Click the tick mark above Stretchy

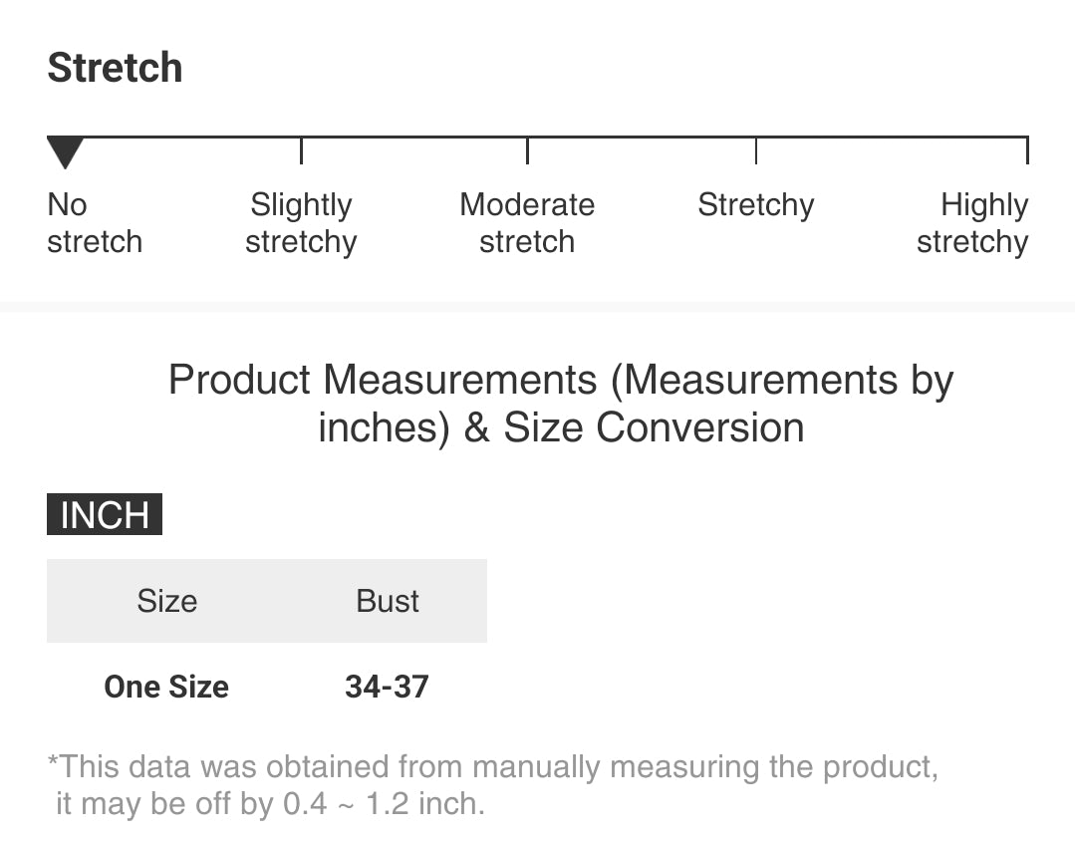pyautogui.click(x=756, y=150)
